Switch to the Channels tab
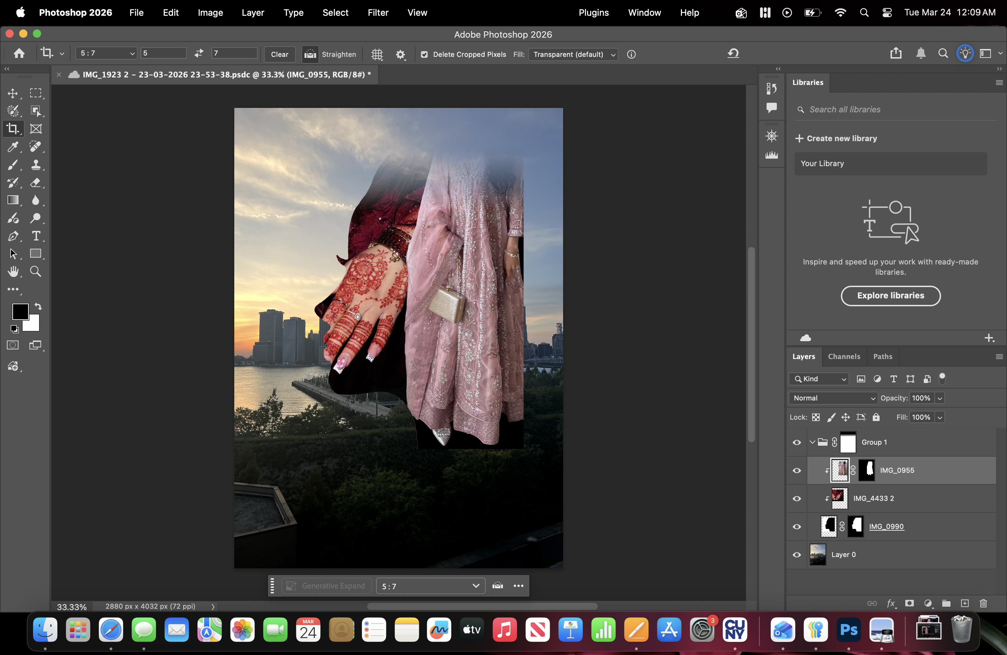Screen dimensions: 1007x655 tap(844, 356)
